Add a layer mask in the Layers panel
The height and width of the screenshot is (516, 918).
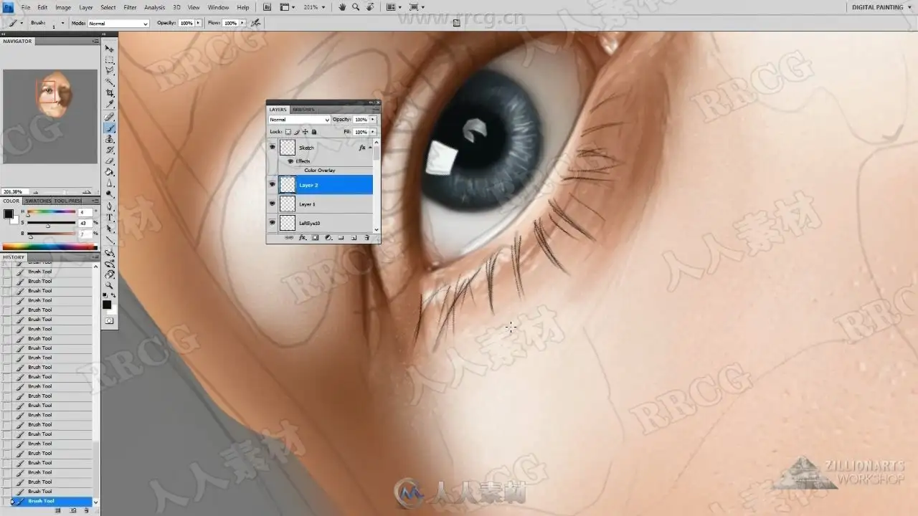tap(315, 237)
